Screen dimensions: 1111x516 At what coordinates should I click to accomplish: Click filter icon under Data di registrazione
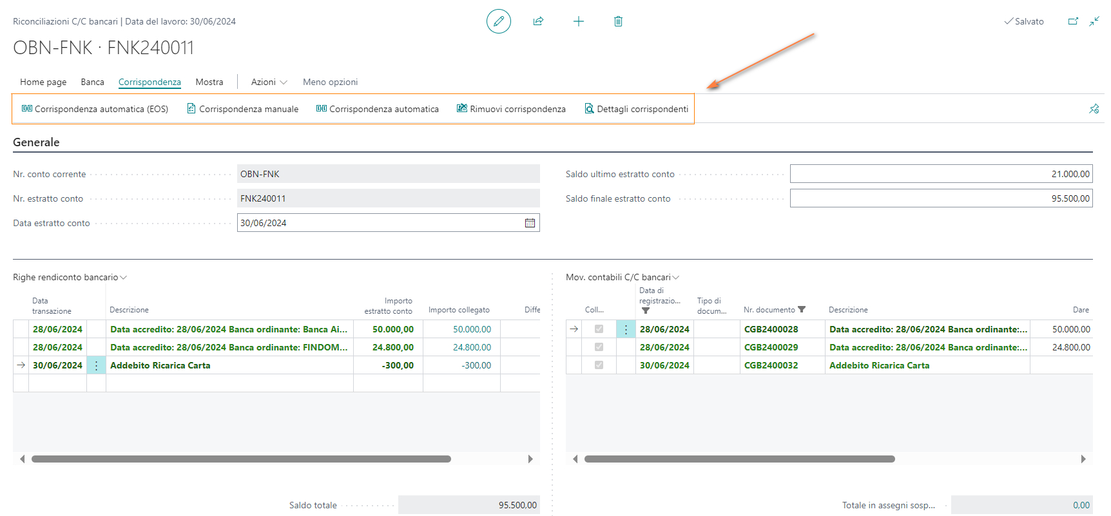click(x=646, y=311)
